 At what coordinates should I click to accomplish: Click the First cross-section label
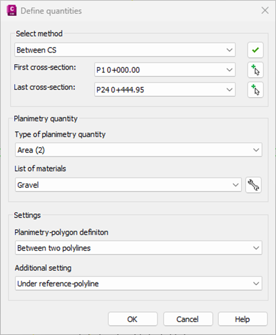(x=45, y=67)
